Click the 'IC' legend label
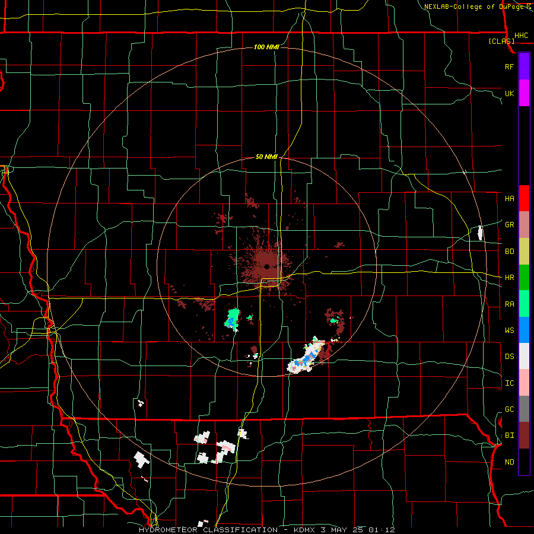 pos(509,383)
